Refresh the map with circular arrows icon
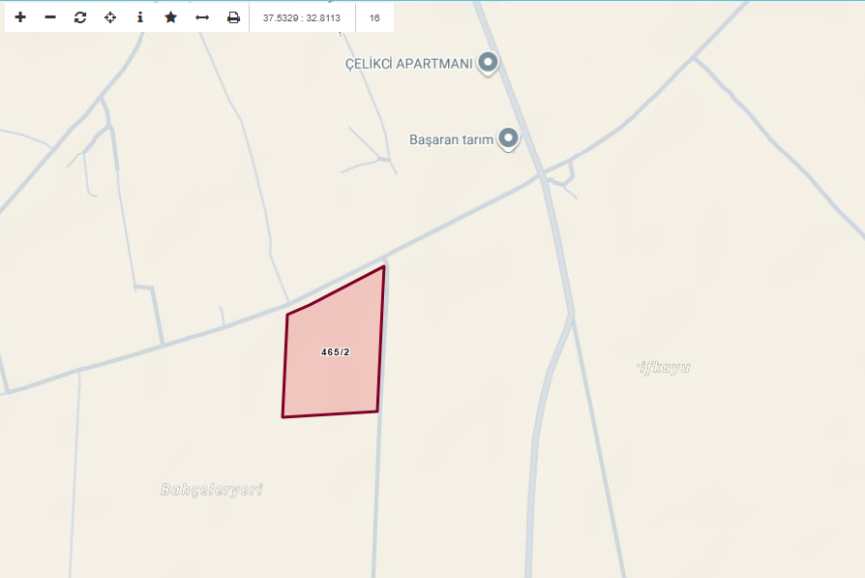Viewport: 865px width, 578px height. point(80,17)
